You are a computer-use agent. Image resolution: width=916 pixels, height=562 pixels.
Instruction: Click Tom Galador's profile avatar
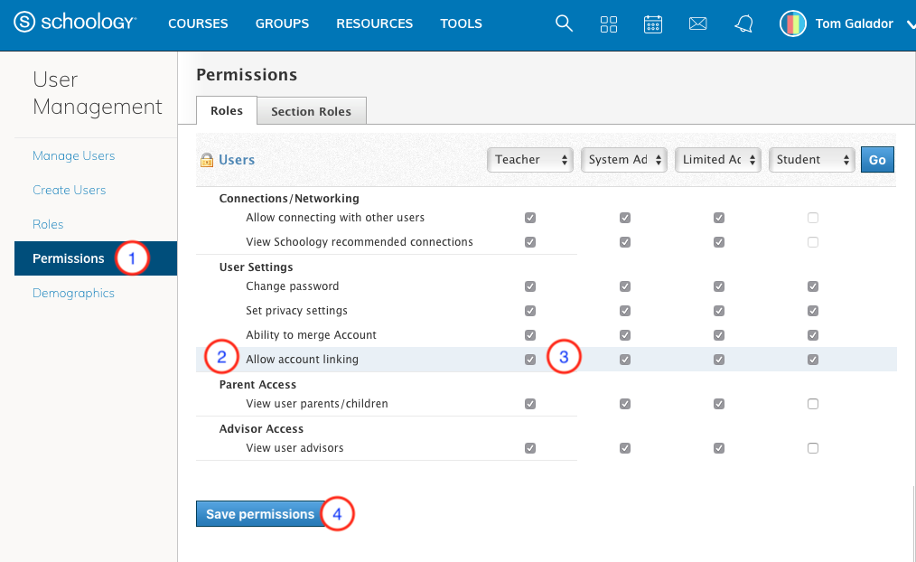pos(792,23)
